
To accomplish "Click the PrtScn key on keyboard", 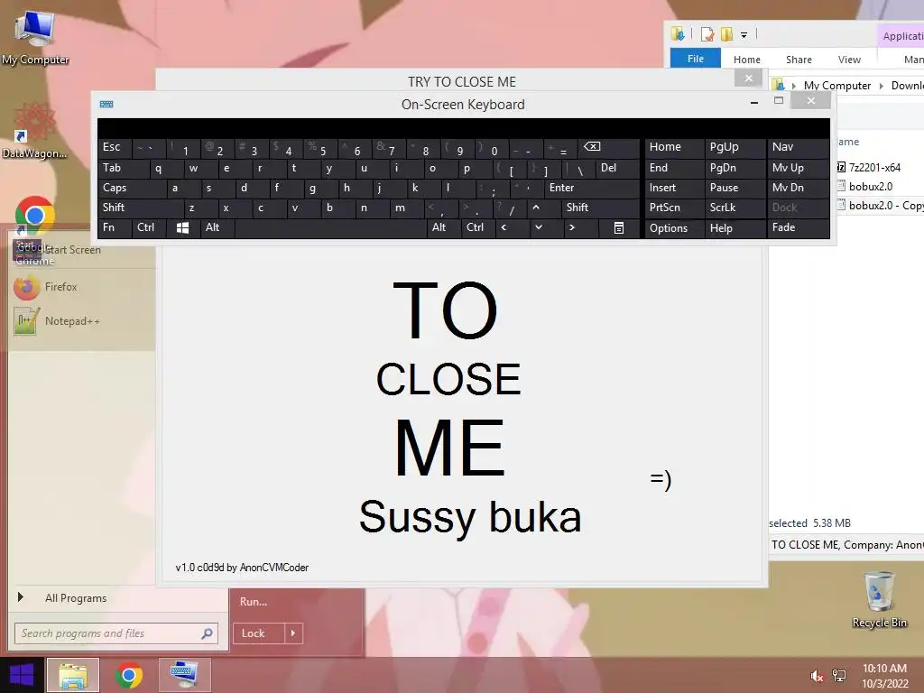I will pos(674,208).
